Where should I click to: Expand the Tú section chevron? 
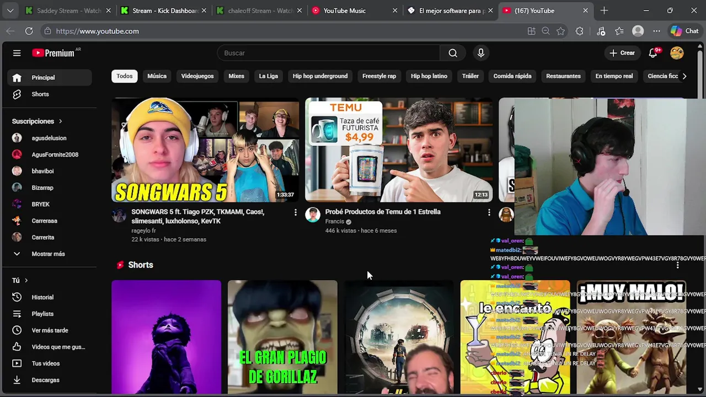tap(26, 281)
